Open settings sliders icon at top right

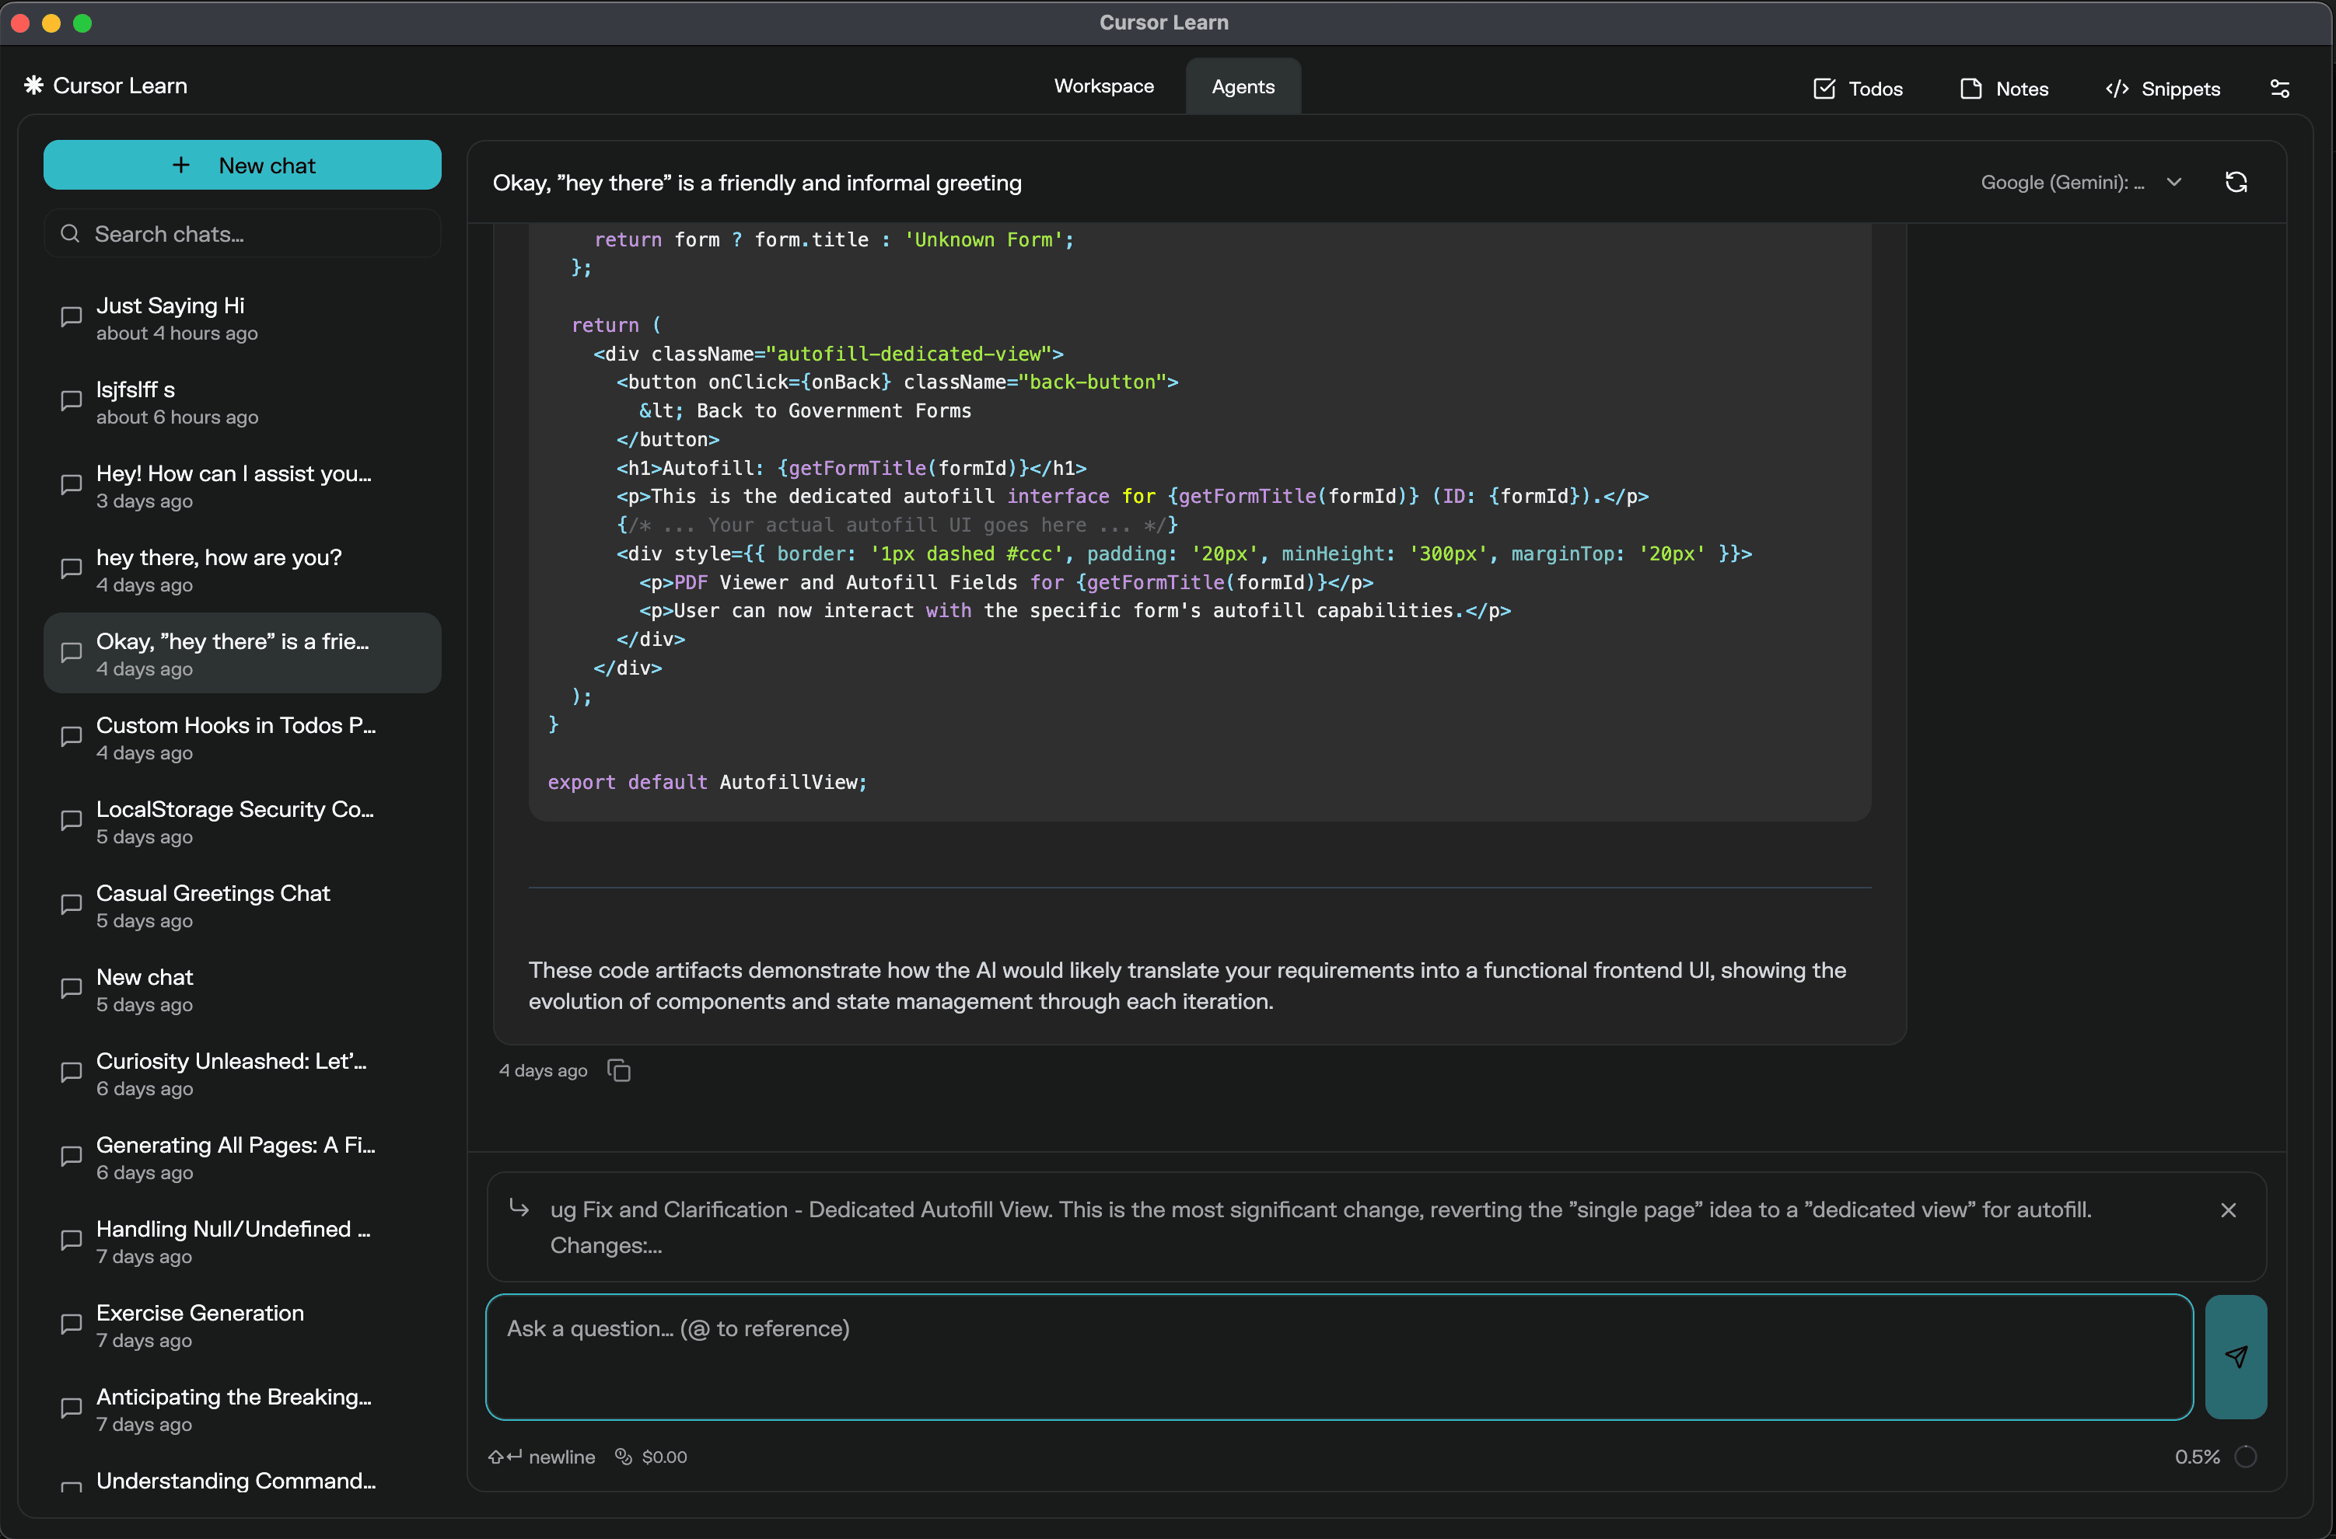[x=2279, y=89]
